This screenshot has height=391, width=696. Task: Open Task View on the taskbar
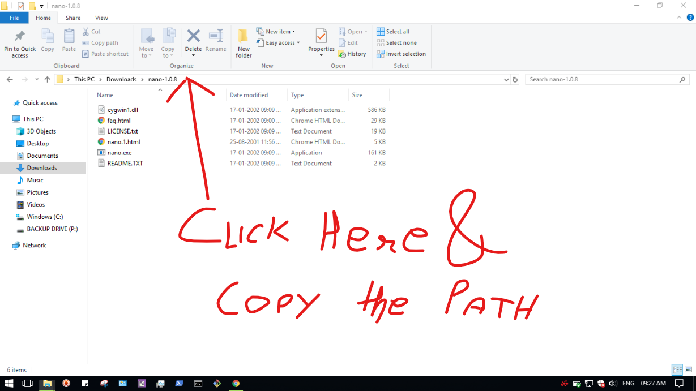(27, 383)
